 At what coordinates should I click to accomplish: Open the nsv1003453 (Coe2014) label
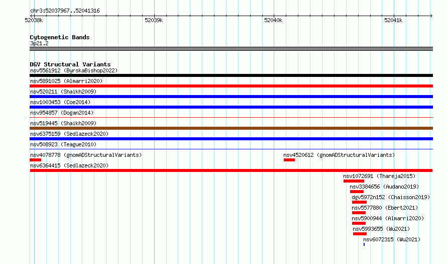[x=60, y=102]
